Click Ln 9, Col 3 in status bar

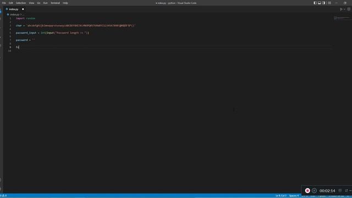click(x=281, y=196)
